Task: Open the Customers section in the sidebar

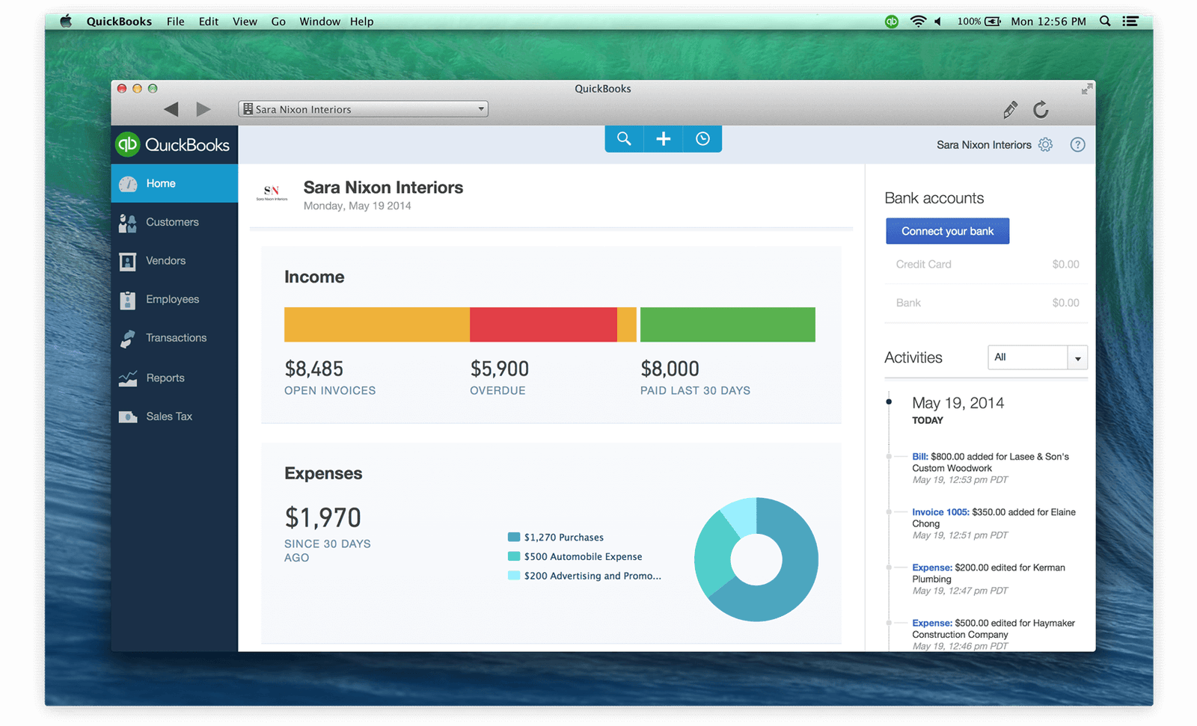Action: point(172,221)
